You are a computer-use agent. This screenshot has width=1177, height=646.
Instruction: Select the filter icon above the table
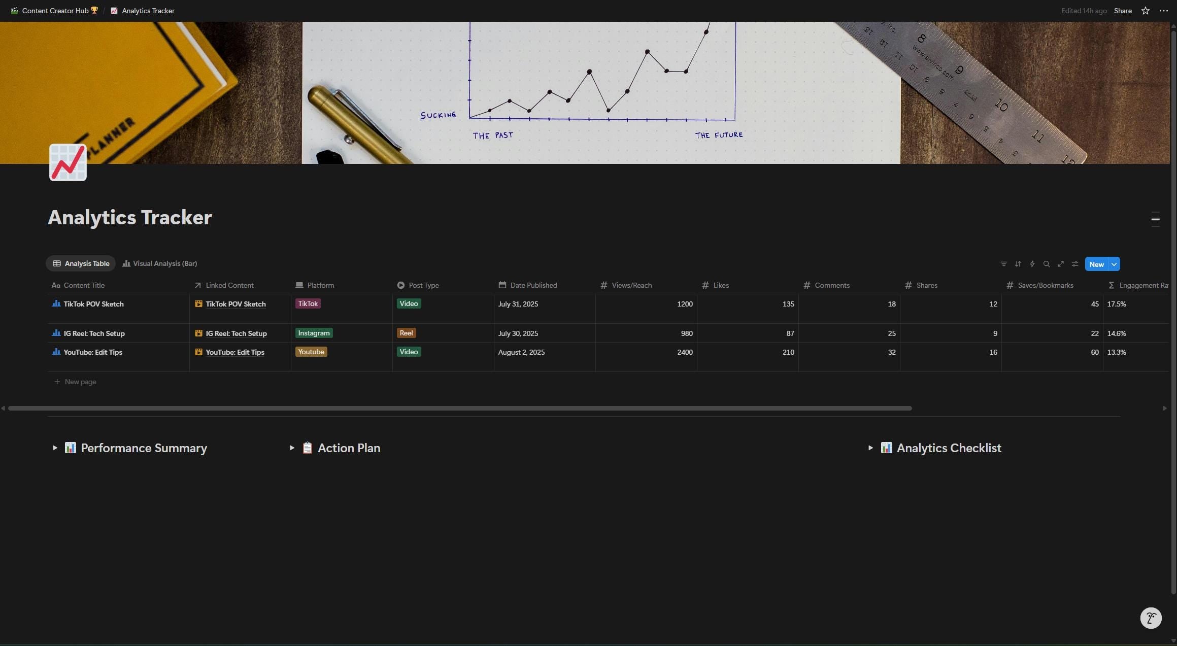[1004, 263]
